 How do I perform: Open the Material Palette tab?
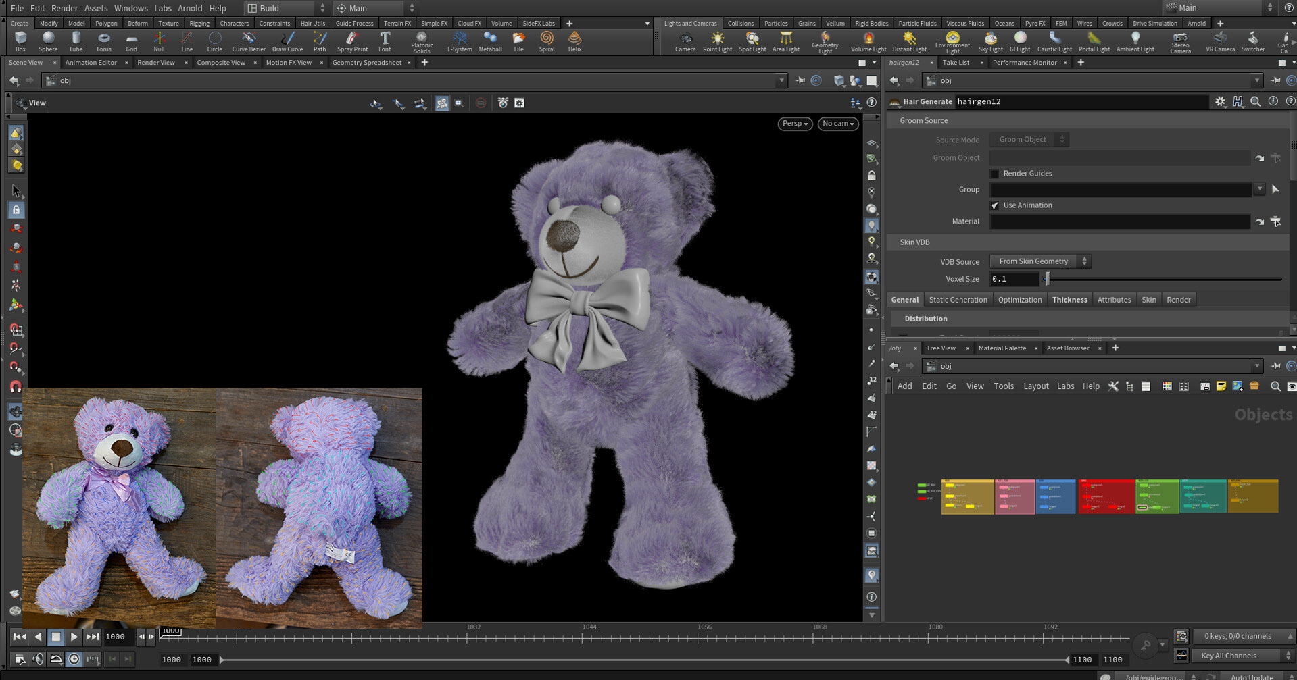pos(1002,348)
